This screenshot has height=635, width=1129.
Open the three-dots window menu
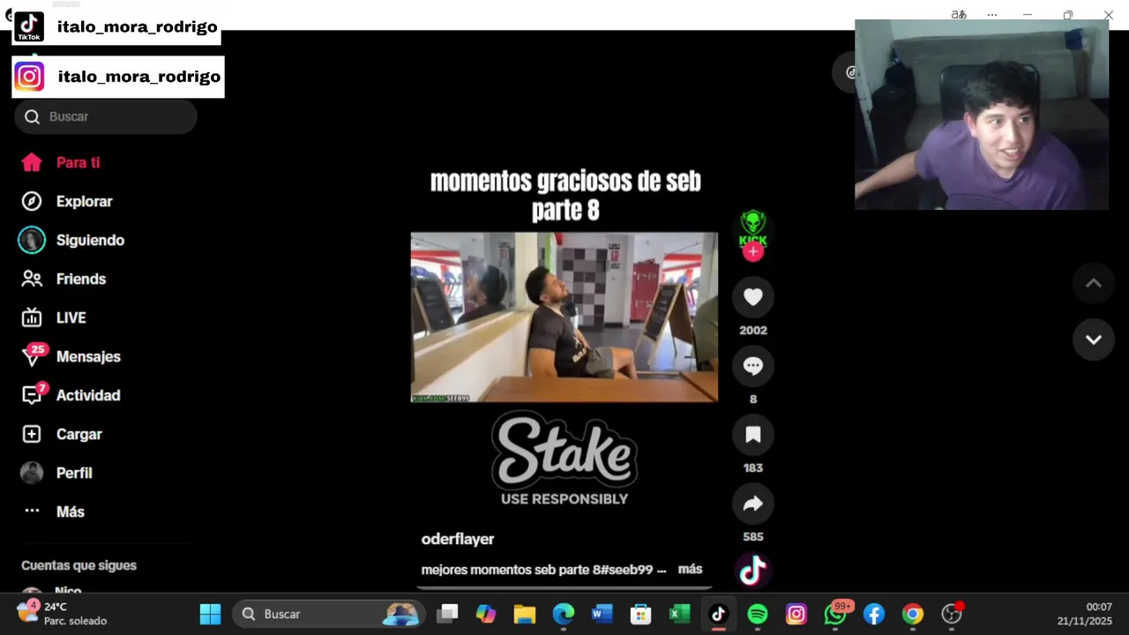992,14
